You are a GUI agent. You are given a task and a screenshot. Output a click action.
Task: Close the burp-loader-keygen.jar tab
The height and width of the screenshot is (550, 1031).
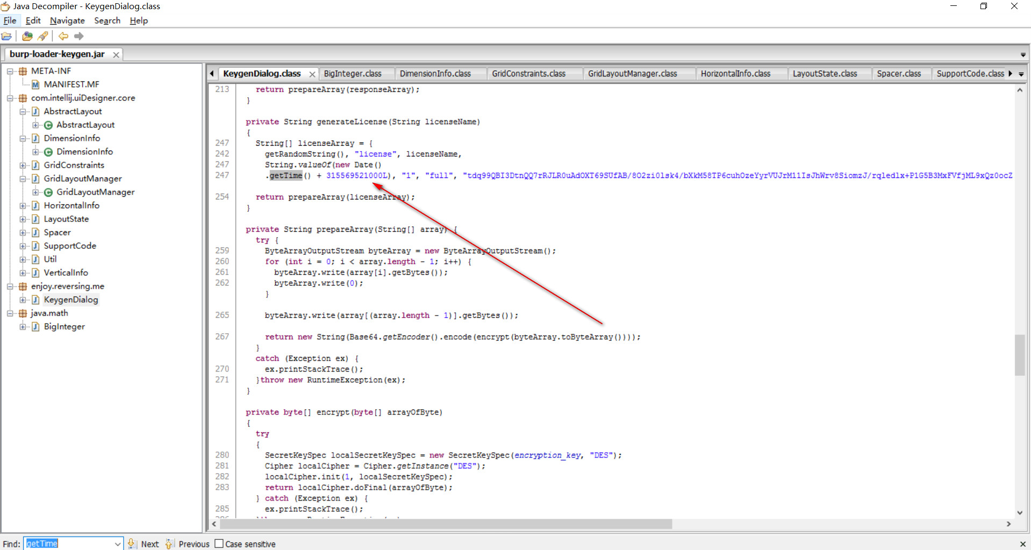tap(116, 54)
